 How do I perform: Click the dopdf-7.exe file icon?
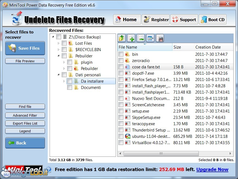127,73
